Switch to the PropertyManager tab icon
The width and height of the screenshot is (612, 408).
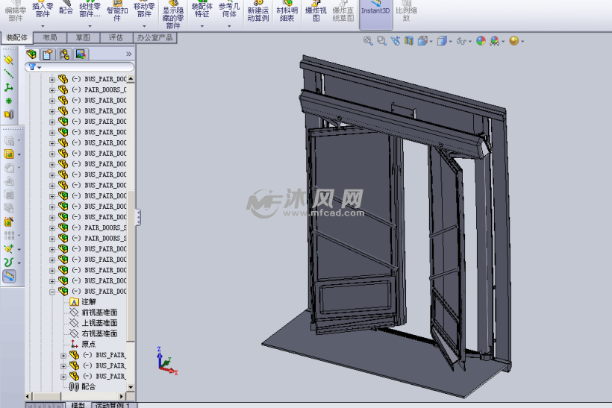tap(48, 54)
